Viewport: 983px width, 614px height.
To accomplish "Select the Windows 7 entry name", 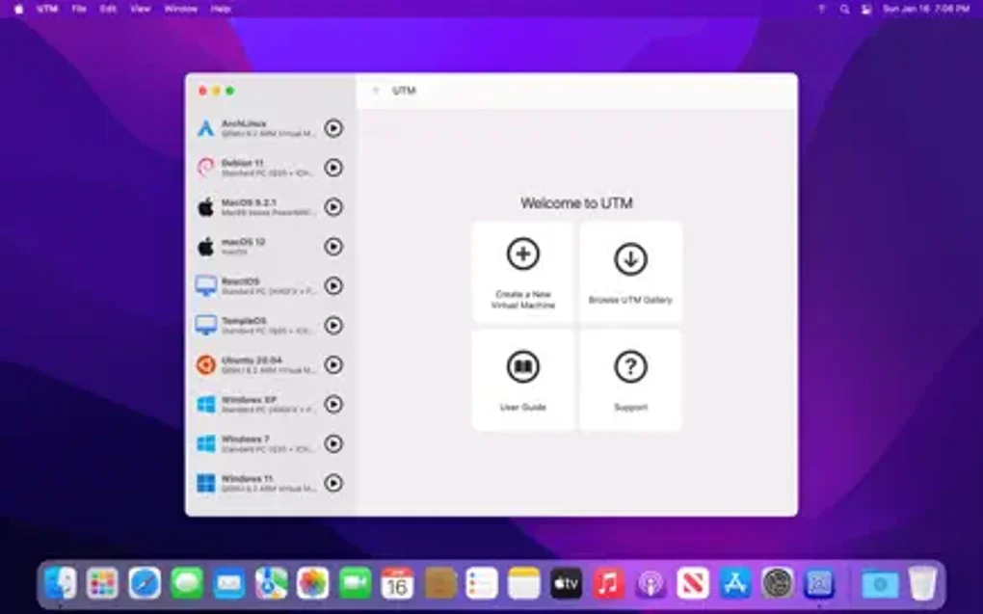I will tap(245, 439).
